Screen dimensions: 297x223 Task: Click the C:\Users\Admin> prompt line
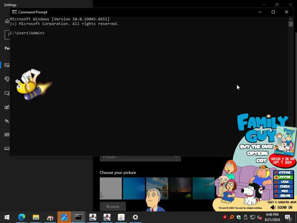point(27,33)
